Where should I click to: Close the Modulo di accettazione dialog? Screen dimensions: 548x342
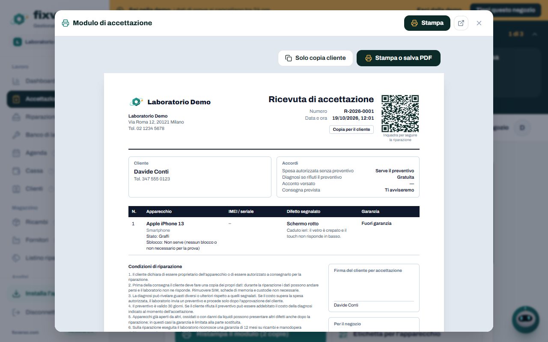pyautogui.click(x=479, y=23)
